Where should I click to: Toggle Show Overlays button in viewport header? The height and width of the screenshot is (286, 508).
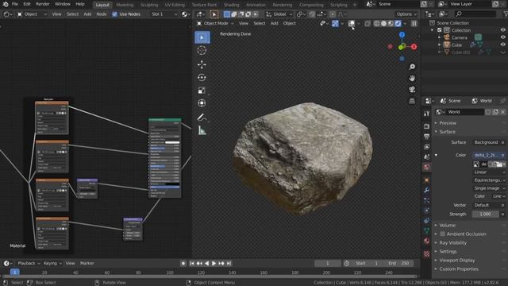[352, 23]
